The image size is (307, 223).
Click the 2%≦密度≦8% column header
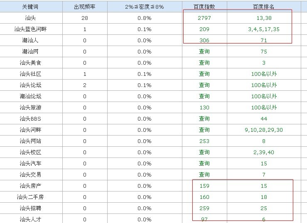click(x=145, y=7)
